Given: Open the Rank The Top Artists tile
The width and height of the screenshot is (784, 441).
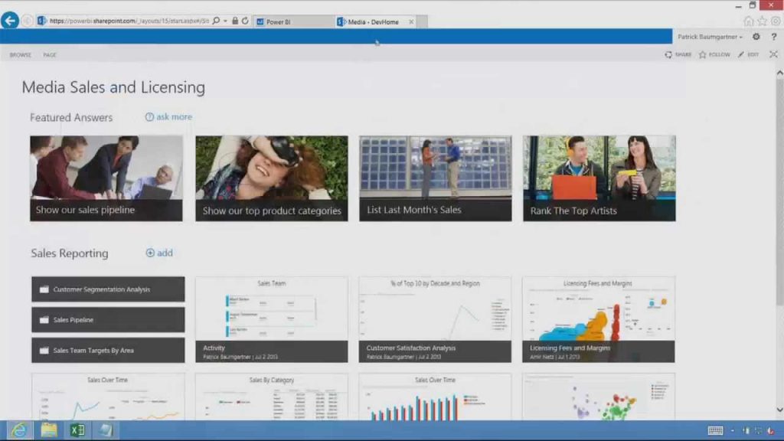Looking at the screenshot, I should 599,177.
